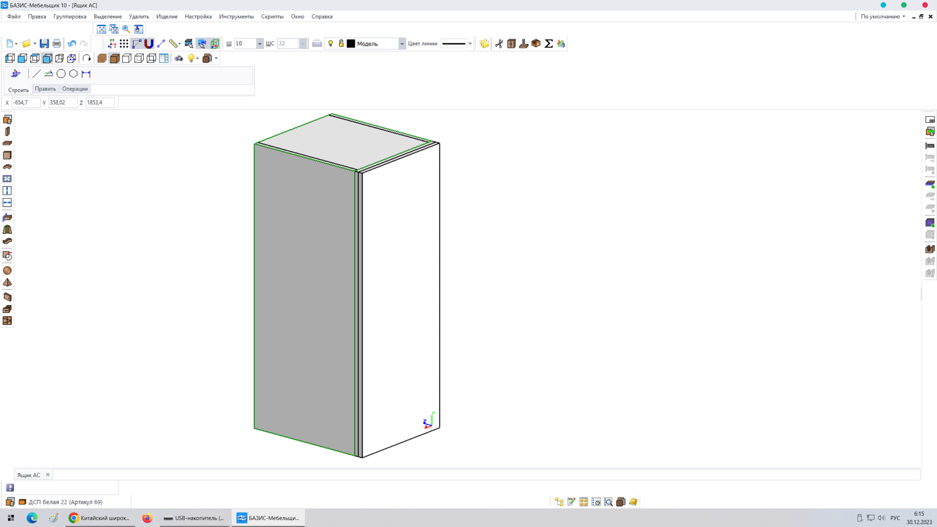The height and width of the screenshot is (527, 937).
Task: Open the 'По умолчанию' workspace dropdown
Action: click(x=883, y=16)
